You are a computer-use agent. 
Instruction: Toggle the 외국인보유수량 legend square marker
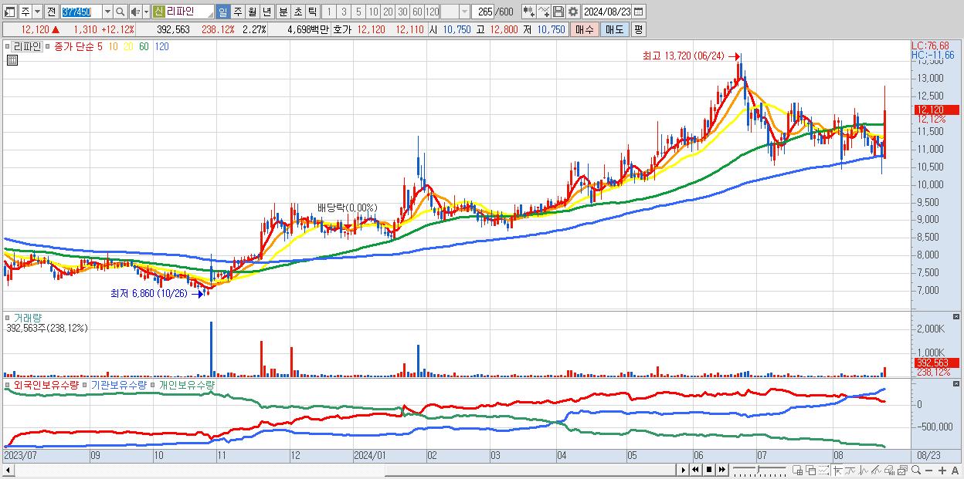point(8,385)
